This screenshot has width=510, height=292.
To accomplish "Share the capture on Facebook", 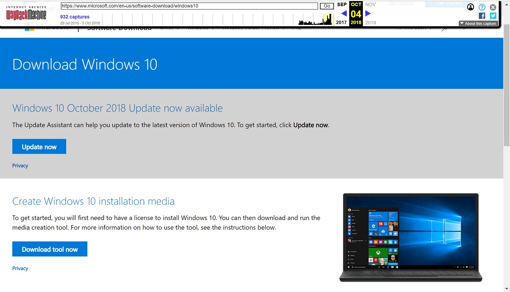I will pyautogui.click(x=482, y=16).
